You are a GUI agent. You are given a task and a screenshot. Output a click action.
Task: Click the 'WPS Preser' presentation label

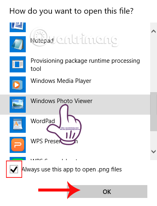[54, 141]
